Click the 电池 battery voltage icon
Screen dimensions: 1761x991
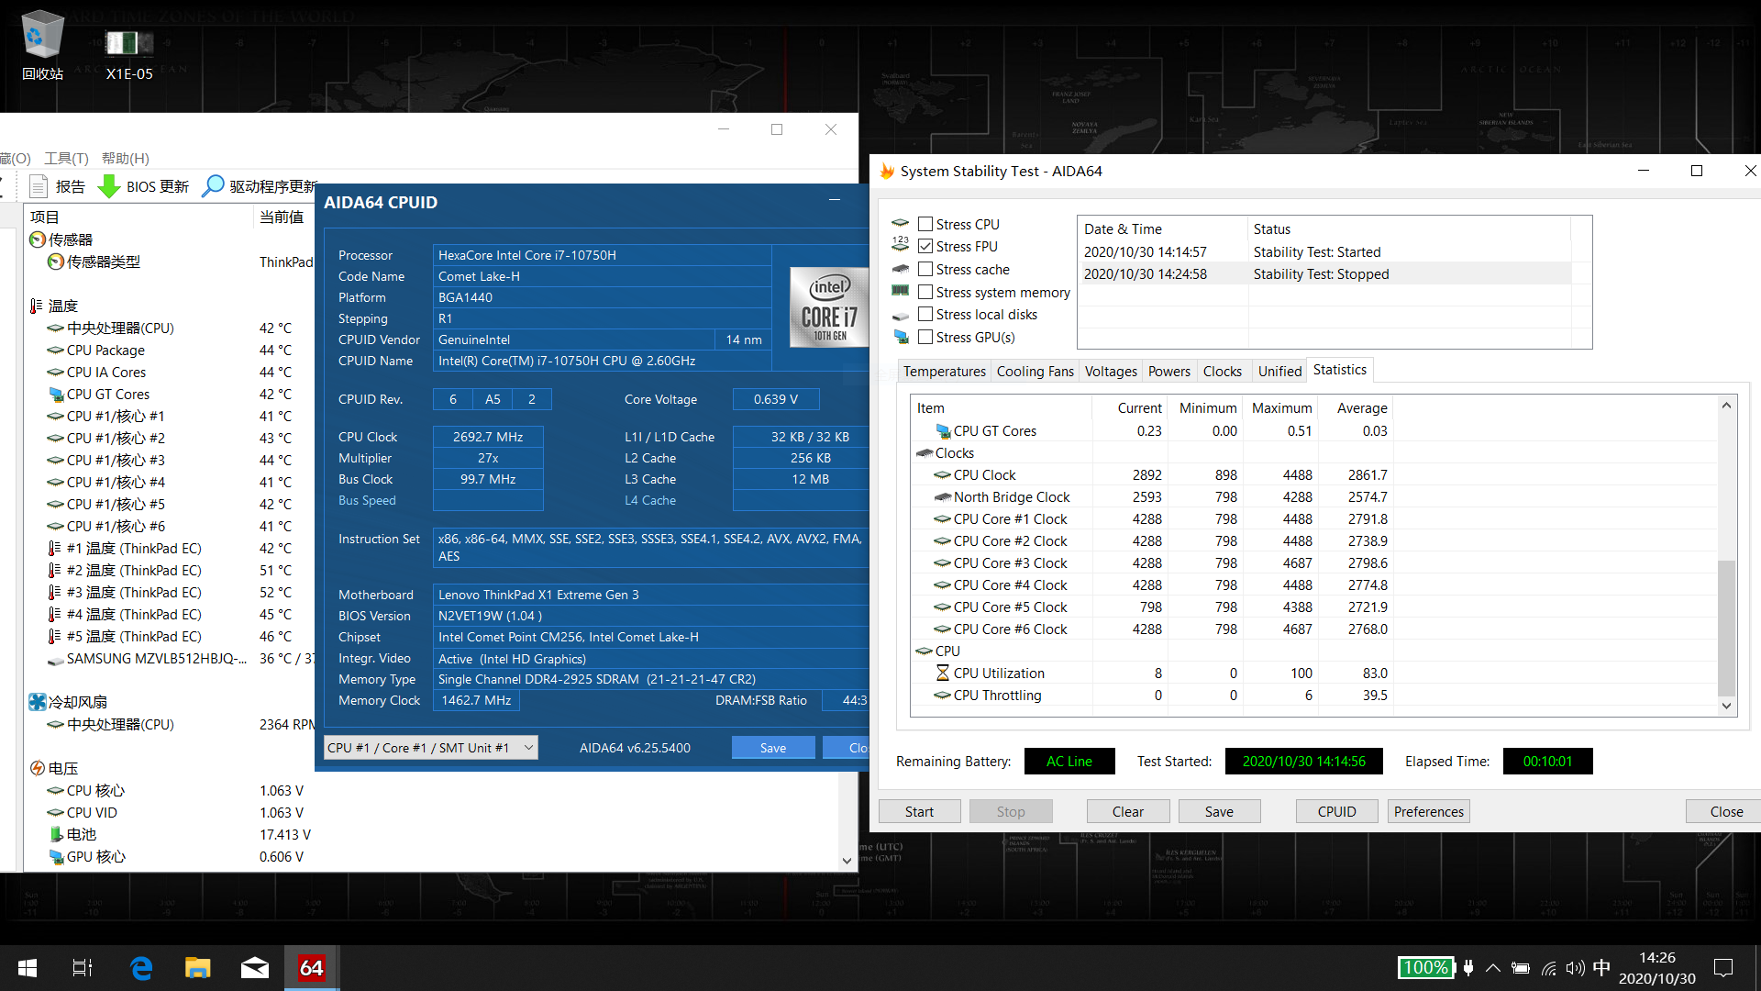tap(56, 834)
